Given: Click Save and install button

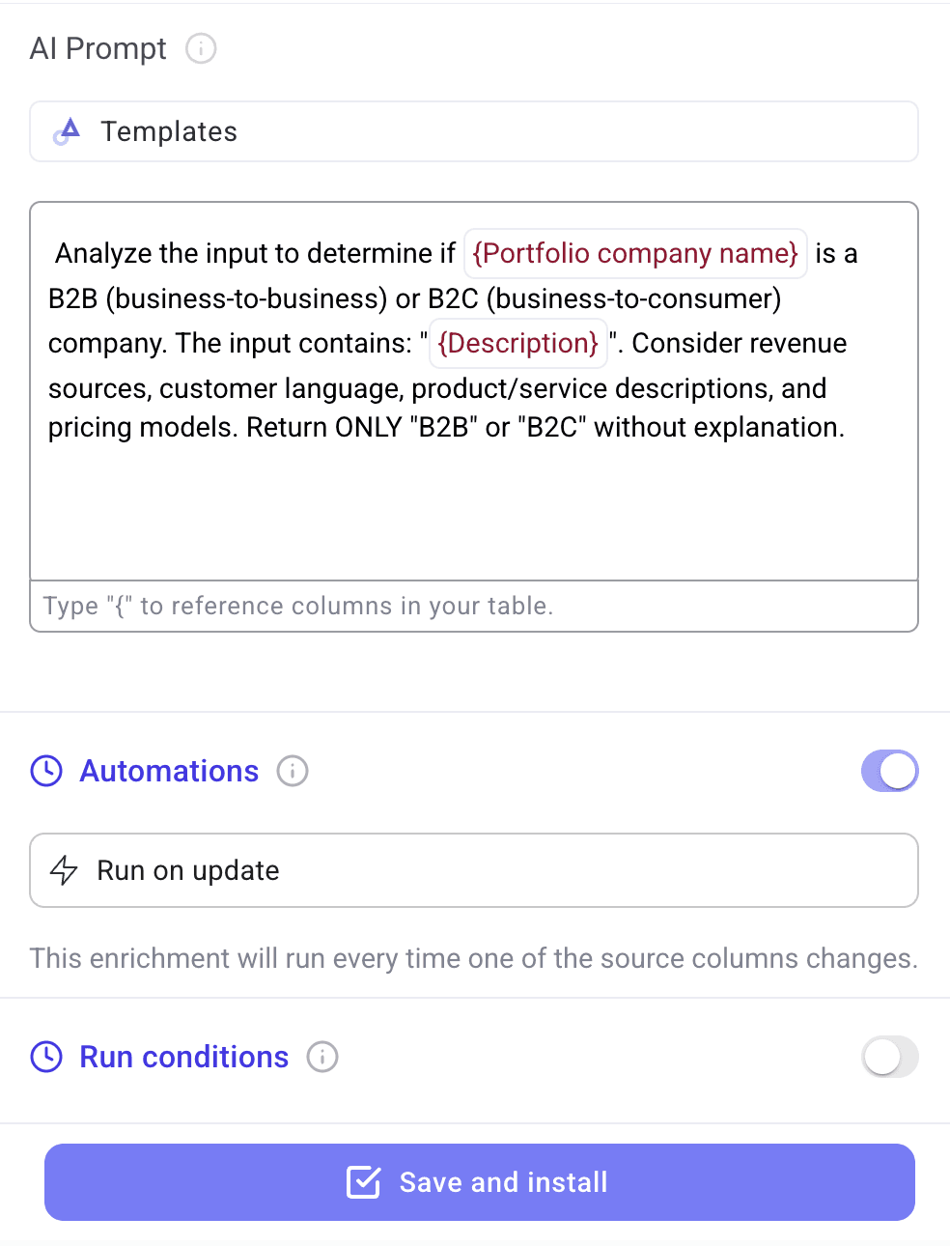Looking at the screenshot, I should point(480,1182).
